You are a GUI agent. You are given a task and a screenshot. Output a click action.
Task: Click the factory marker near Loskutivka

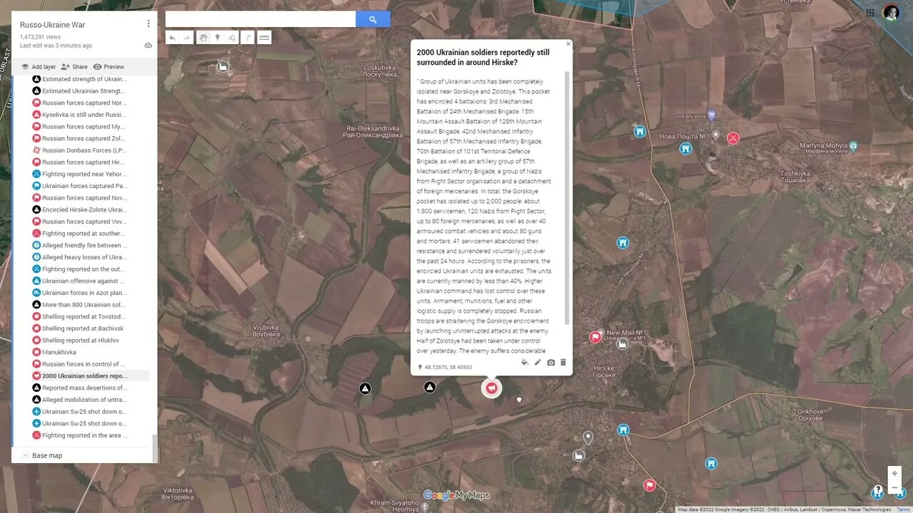[223, 66]
